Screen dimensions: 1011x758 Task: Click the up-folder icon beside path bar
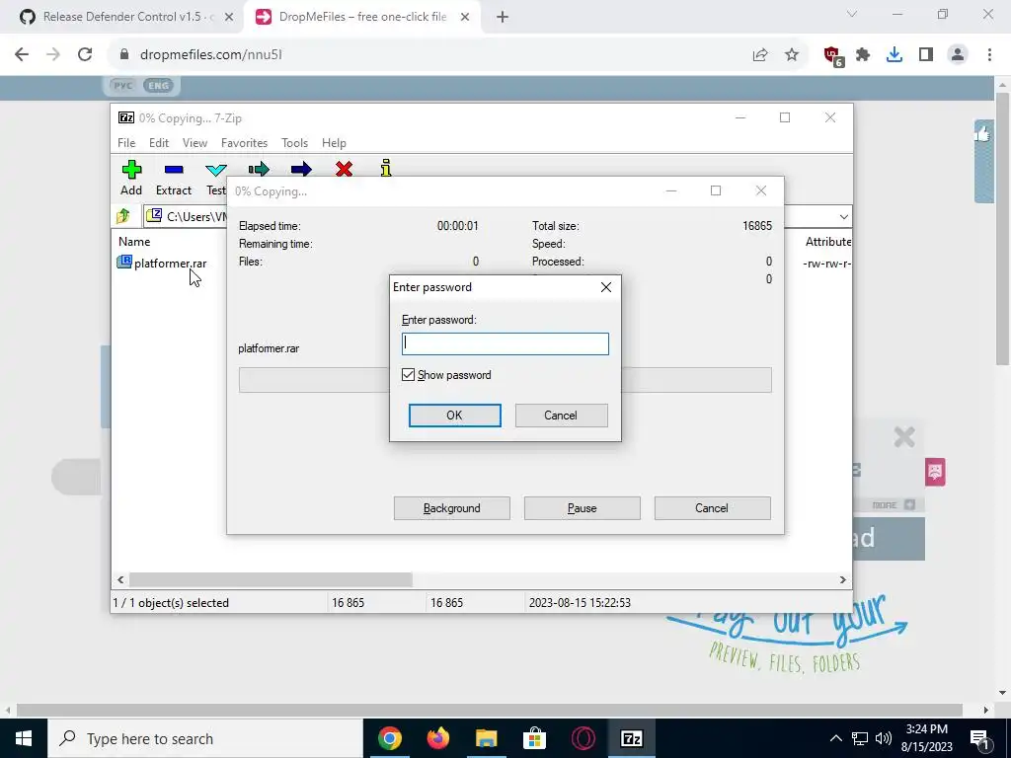123,216
